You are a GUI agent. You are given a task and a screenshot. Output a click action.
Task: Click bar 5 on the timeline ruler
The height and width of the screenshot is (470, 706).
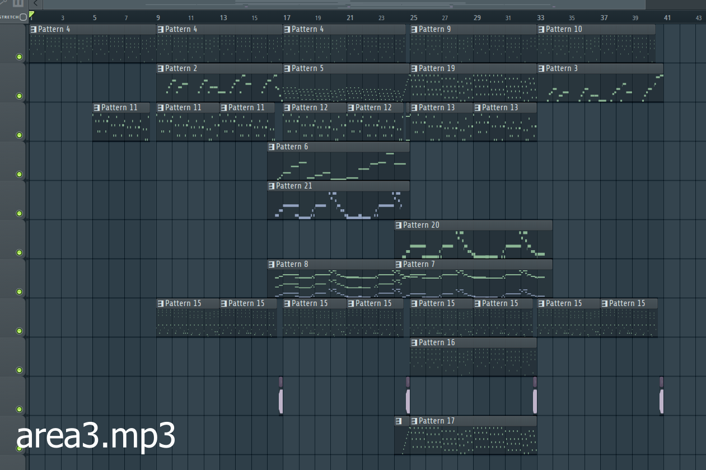(95, 17)
